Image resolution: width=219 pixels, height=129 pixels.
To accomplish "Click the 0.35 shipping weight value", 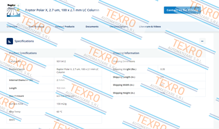I will 162,69.
